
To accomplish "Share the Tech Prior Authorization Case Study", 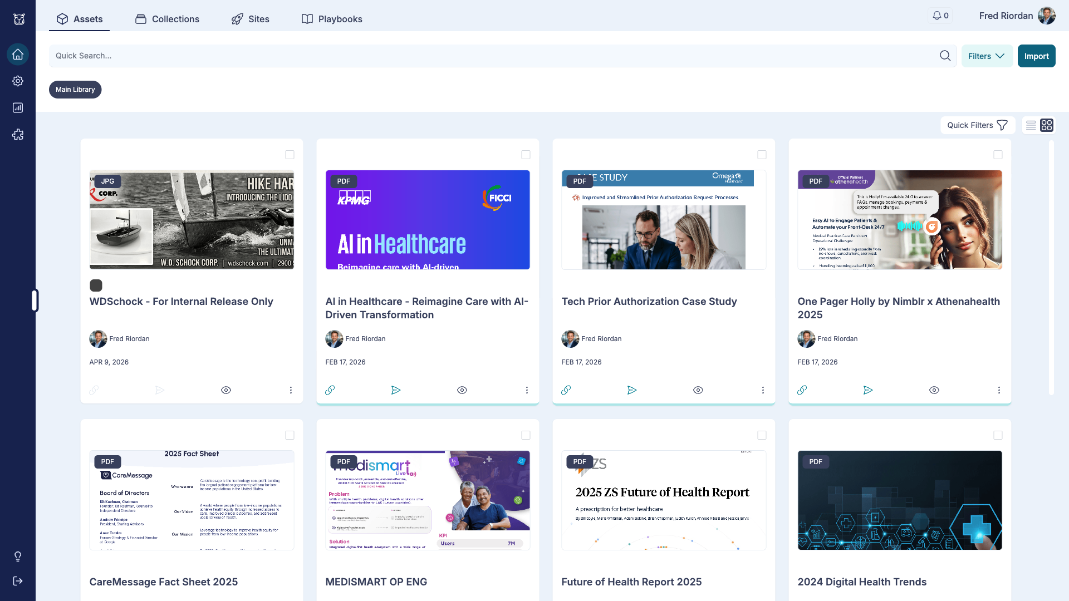I will [632, 390].
